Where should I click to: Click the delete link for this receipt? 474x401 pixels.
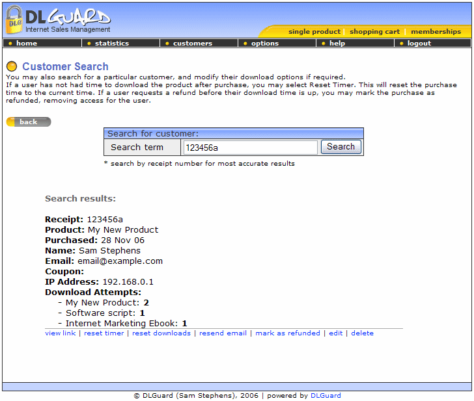tap(362, 333)
